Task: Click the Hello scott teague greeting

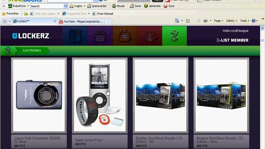Action: (236, 31)
